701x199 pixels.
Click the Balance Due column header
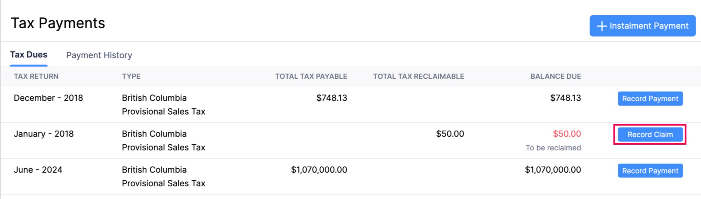pos(555,77)
